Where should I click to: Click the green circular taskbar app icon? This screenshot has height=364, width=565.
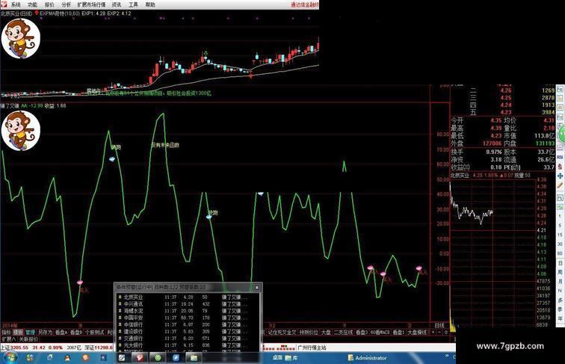(x=158, y=357)
